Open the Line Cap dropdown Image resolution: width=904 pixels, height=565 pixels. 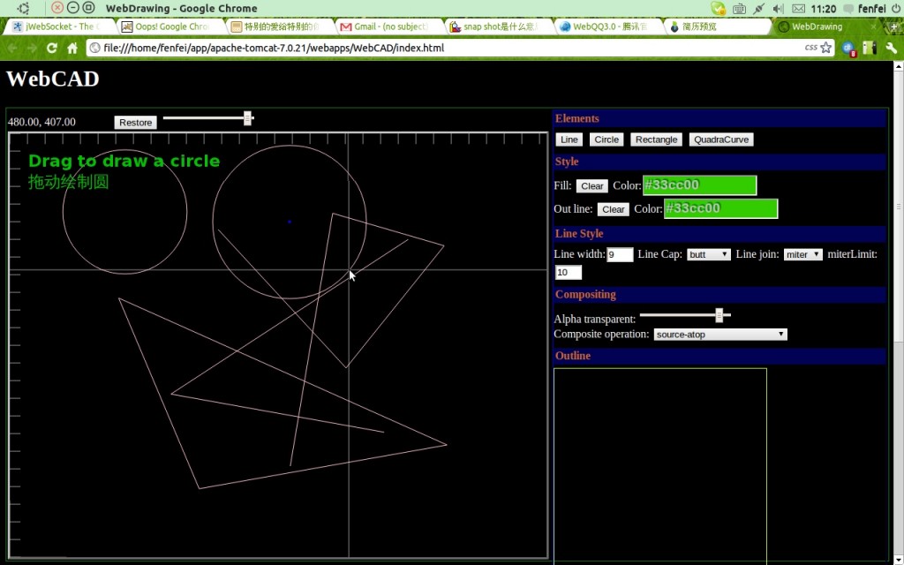point(708,254)
